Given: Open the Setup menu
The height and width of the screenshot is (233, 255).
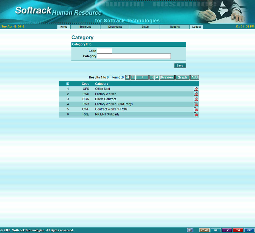Looking at the screenshot, I should (145, 27).
